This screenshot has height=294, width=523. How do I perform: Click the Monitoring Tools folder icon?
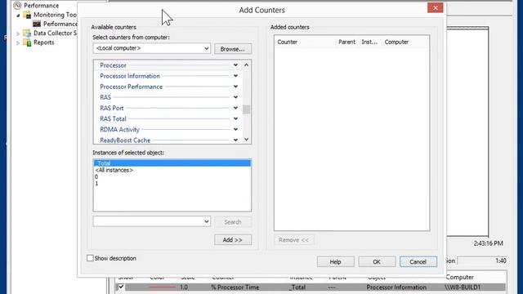(x=27, y=15)
